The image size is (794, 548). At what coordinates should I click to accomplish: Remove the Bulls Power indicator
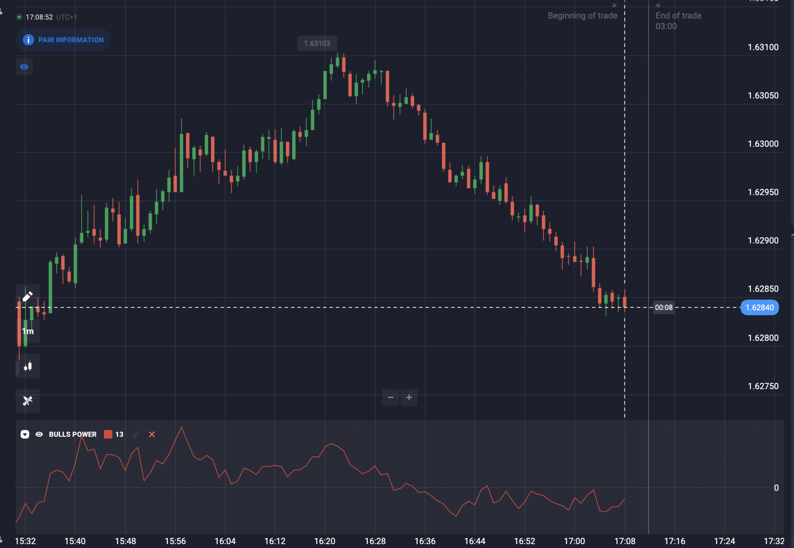(152, 434)
